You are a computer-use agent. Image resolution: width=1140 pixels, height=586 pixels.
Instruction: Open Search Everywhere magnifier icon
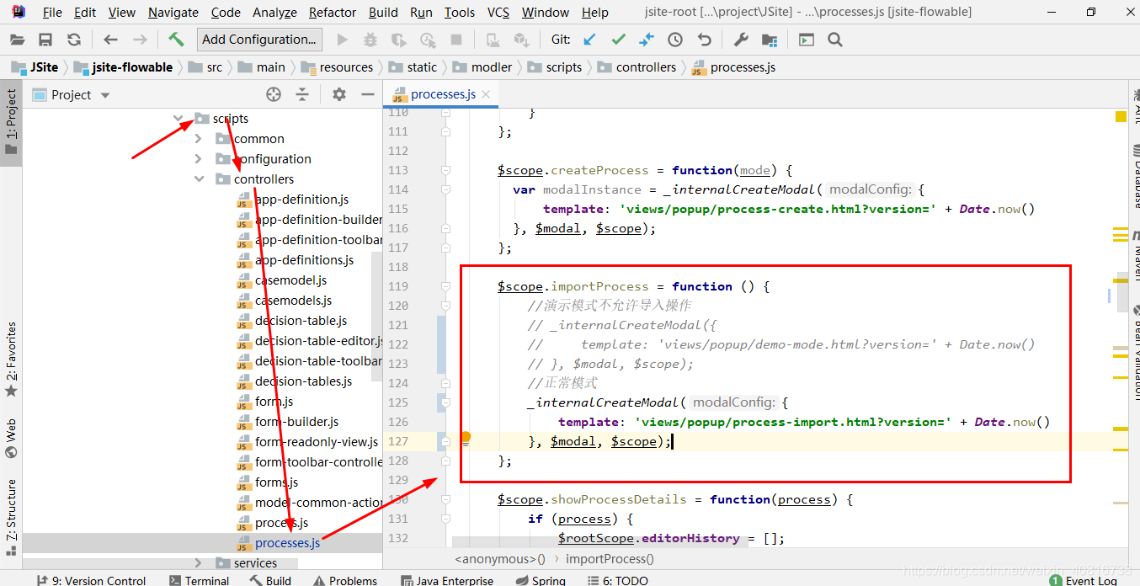click(835, 40)
